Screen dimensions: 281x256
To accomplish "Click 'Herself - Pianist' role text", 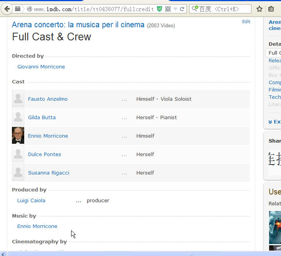I will tap(156, 117).
